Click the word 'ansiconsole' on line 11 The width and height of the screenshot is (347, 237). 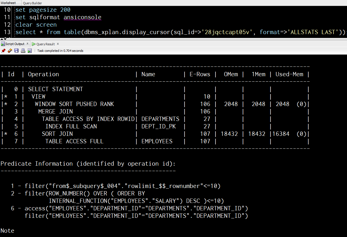pos(83,17)
